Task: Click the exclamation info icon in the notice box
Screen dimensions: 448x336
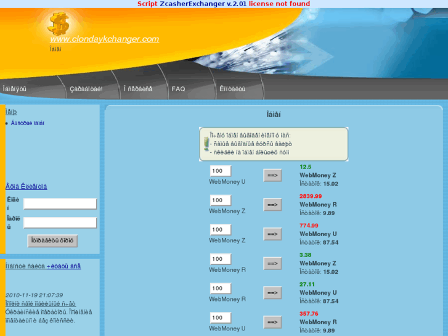Action: coord(206,144)
